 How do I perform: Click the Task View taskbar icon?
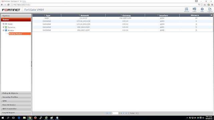click(x=13, y=118)
